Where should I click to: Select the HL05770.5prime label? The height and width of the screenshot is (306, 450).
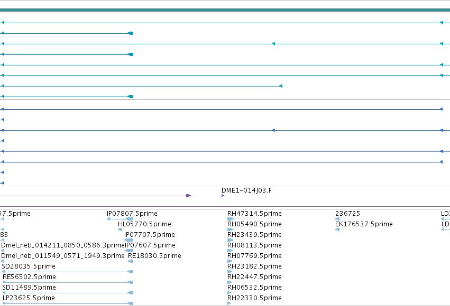(x=144, y=224)
